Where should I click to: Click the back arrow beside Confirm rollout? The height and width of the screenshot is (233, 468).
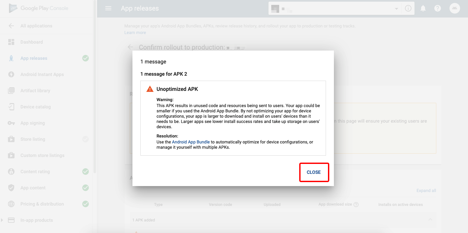point(130,47)
